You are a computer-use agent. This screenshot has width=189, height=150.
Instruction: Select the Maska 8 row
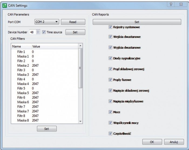[x=45, y=120]
